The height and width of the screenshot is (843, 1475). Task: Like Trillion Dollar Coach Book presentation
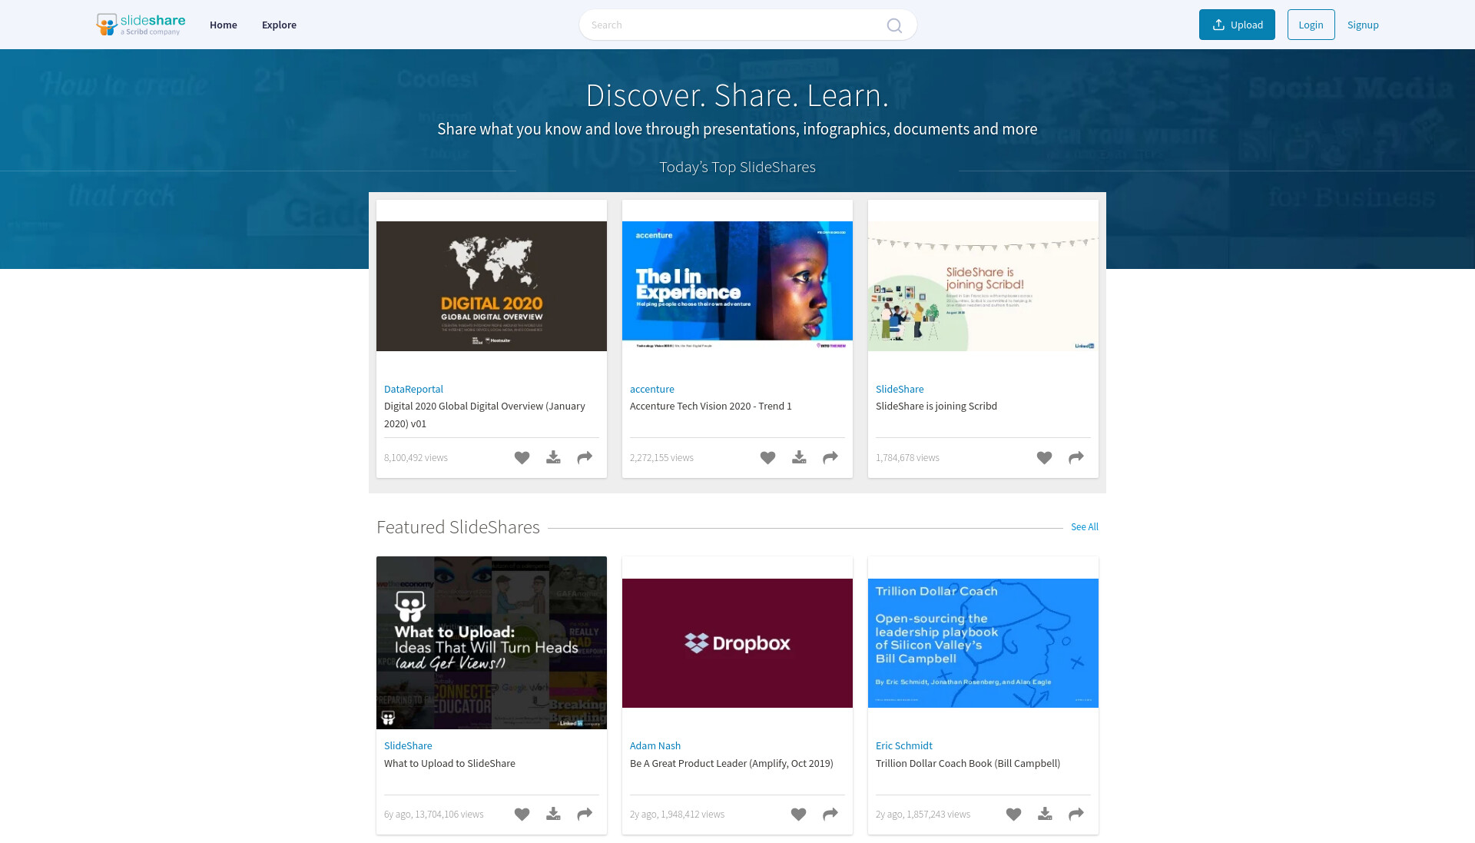[1013, 814]
